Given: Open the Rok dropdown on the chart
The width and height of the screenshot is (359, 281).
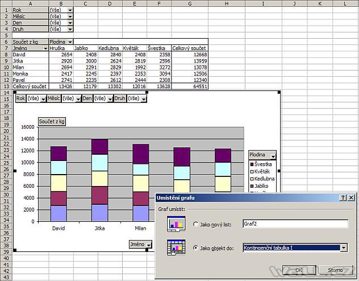Looking at the screenshot, I should pyautogui.click(x=43, y=99).
